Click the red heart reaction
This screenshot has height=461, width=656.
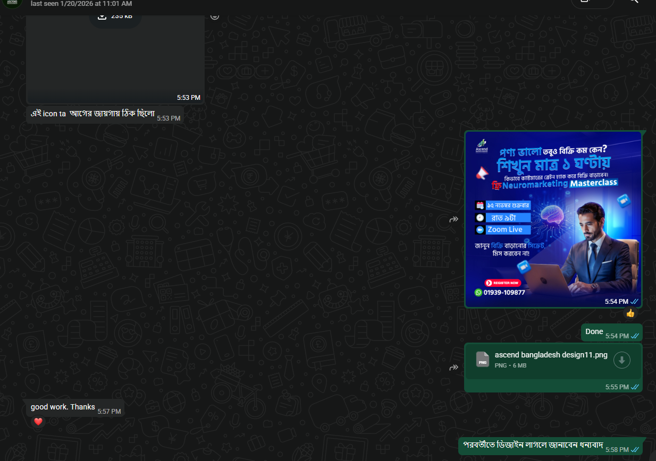click(38, 422)
